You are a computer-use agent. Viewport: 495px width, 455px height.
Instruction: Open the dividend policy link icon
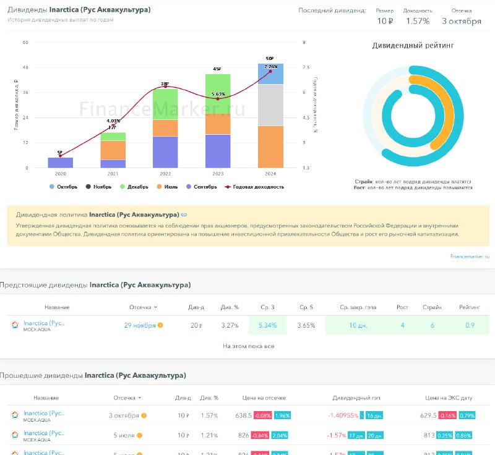tap(184, 215)
